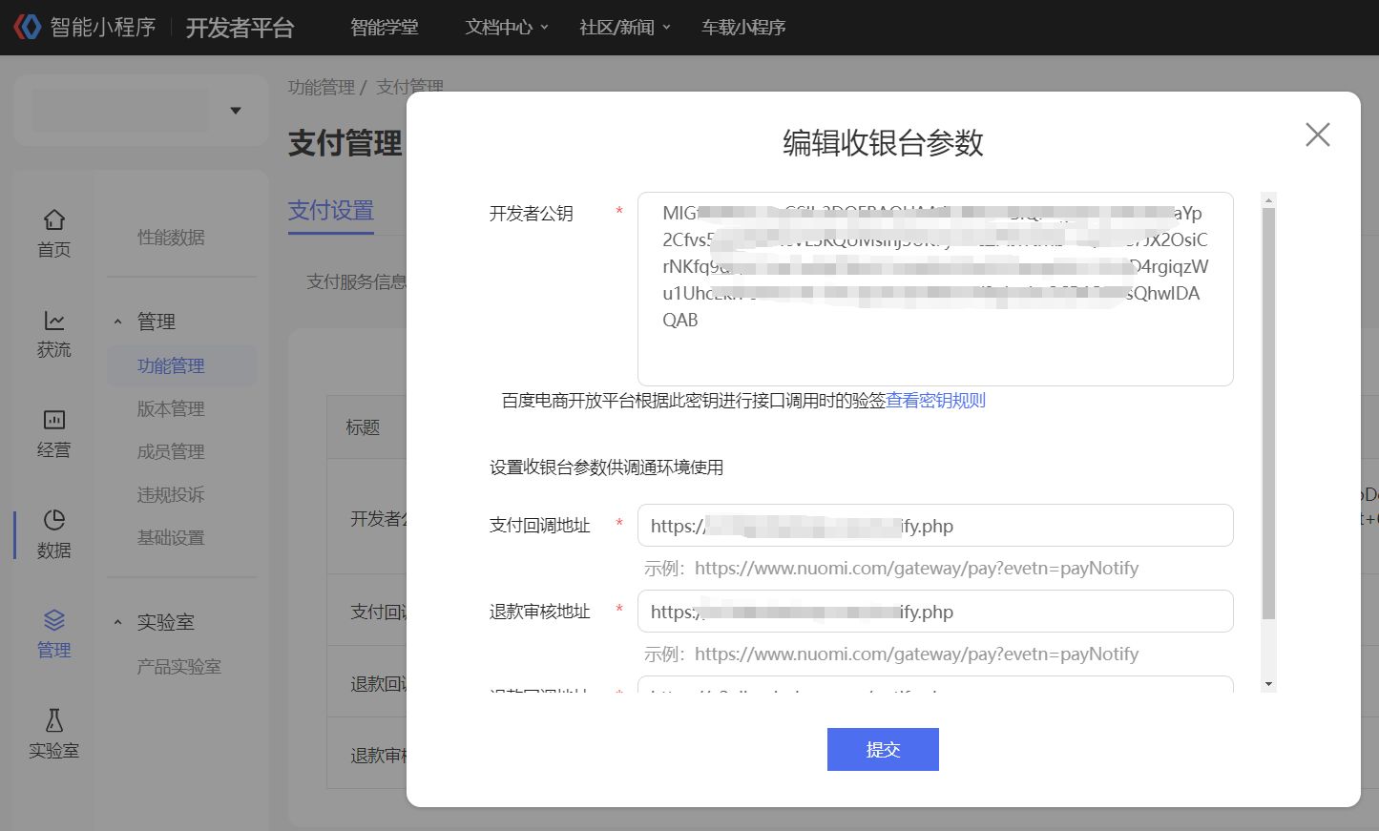Open the 文档中心 dropdown menu

coord(506,28)
